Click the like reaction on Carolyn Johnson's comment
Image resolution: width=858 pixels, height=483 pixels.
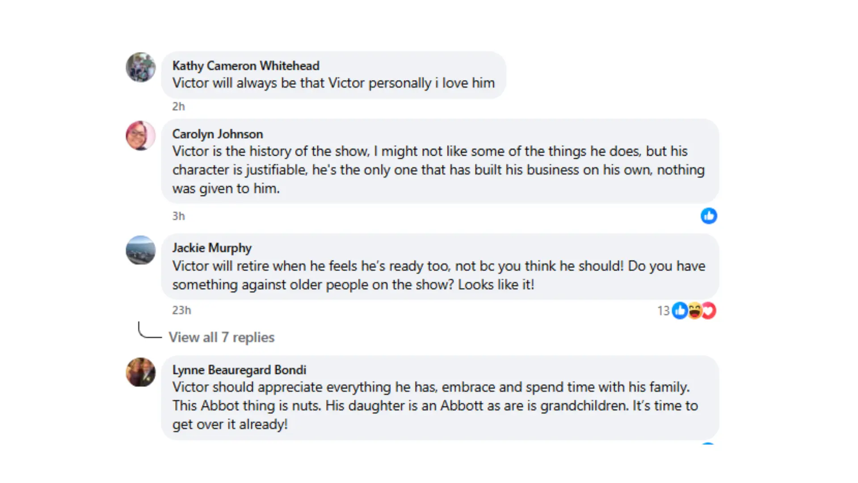coord(709,216)
